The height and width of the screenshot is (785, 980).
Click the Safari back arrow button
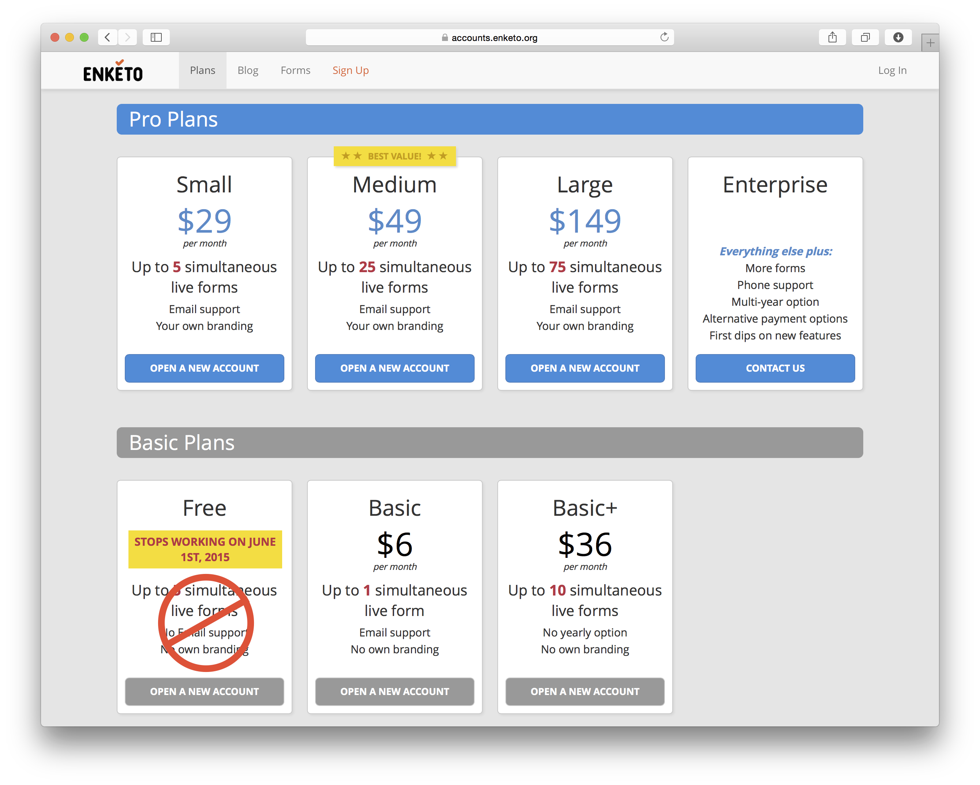108,37
